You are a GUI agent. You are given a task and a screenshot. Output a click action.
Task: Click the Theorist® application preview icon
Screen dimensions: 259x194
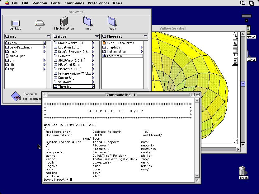(x=16, y=96)
